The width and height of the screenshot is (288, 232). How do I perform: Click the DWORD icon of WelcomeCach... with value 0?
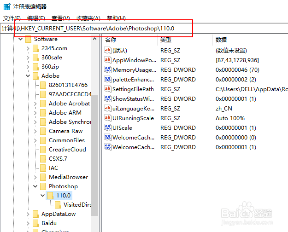(108, 137)
